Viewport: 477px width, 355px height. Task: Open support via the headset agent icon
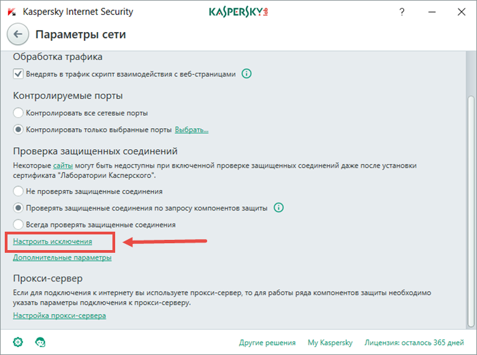point(40,342)
